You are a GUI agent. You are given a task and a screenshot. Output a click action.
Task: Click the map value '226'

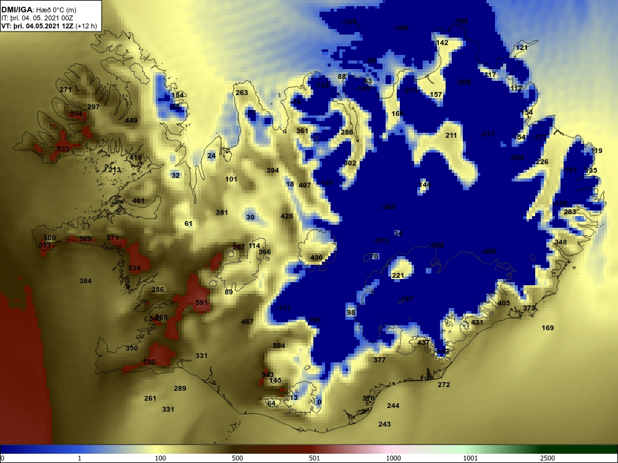click(x=543, y=162)
